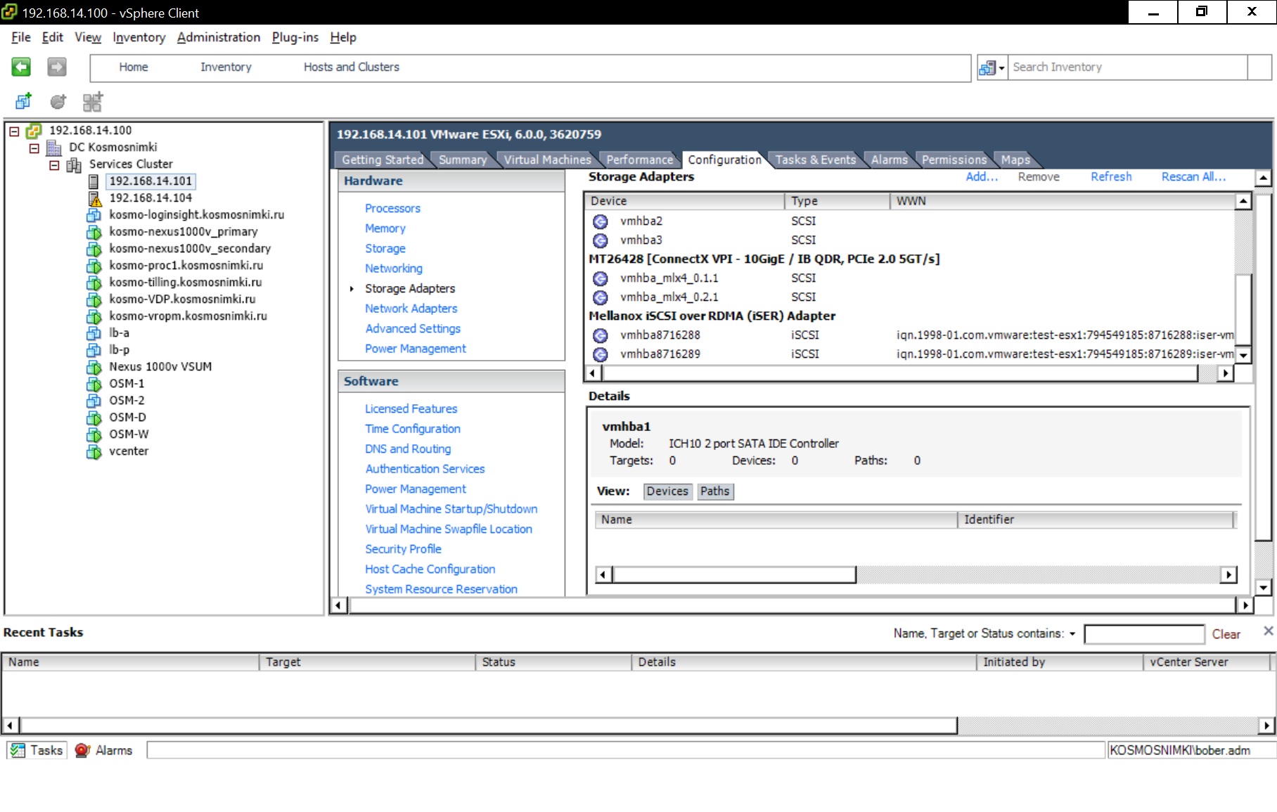
Task: Open the search type dropdown
Action: [x=992, y=67]
